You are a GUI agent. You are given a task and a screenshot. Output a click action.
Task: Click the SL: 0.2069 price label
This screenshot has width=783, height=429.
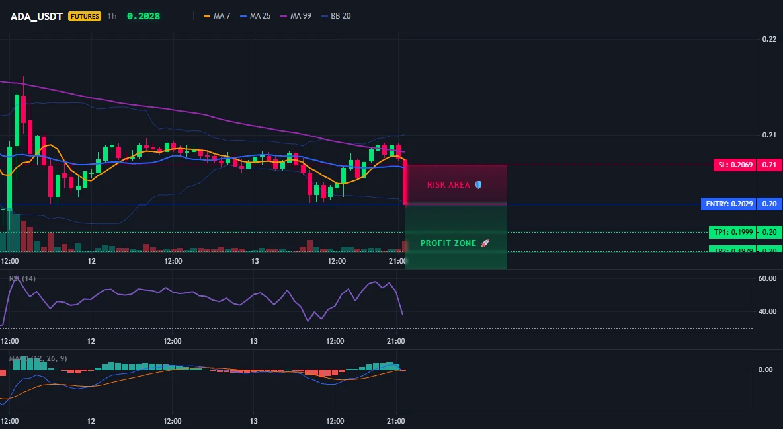(x=735, y=165)
